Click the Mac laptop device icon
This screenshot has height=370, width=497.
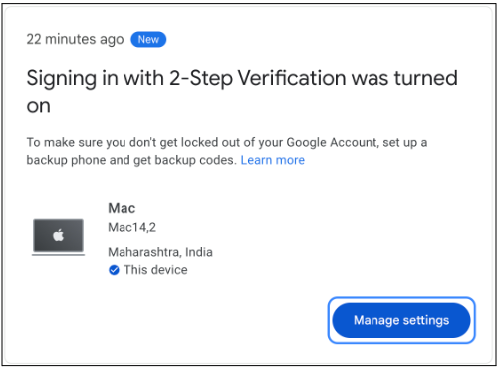pos(58,237)
